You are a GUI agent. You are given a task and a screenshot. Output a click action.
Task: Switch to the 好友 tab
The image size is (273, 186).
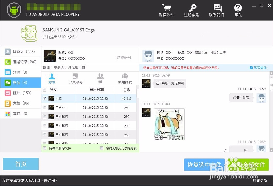[52, 78]
